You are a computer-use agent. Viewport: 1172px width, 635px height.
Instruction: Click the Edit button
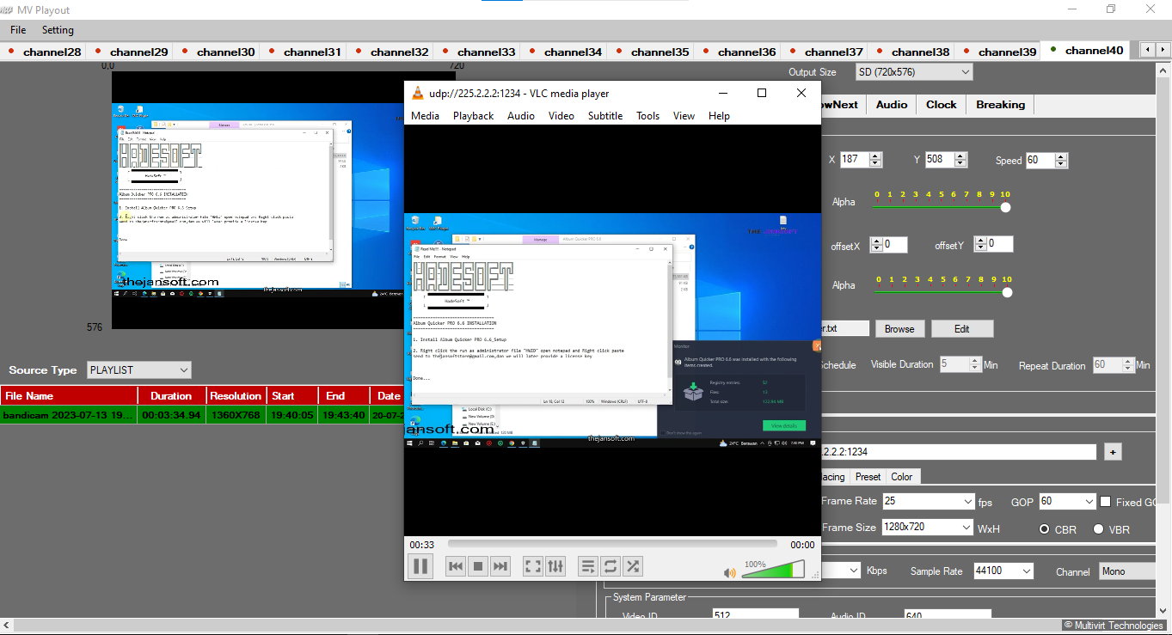(962, 328)
